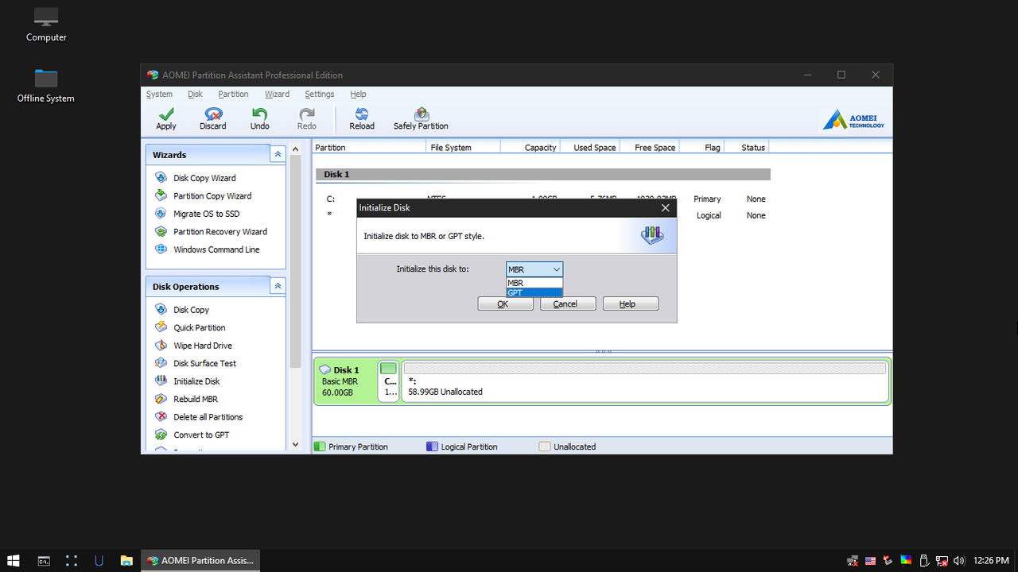Viewport: 1018px width, 572px height.
Task: Reload disks using the Reload icon
Action: 362,119
